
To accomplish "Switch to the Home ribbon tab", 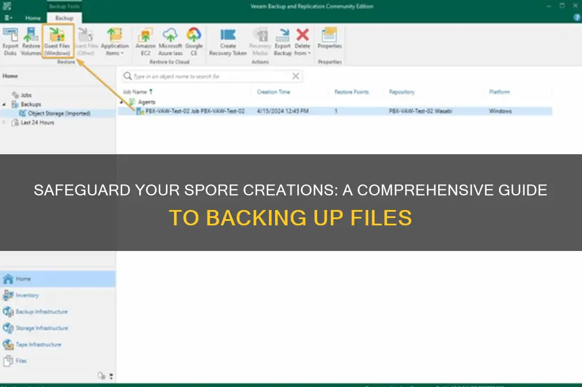I will pyautogui.click(x=32, y=18).
